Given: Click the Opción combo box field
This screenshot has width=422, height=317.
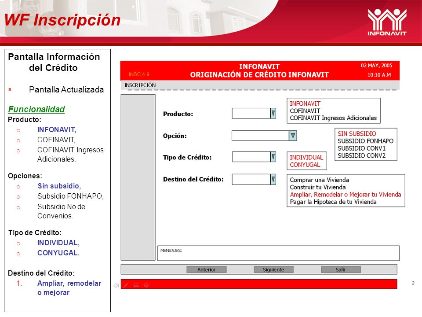Looking at the screenshot, I should [264, 136].
